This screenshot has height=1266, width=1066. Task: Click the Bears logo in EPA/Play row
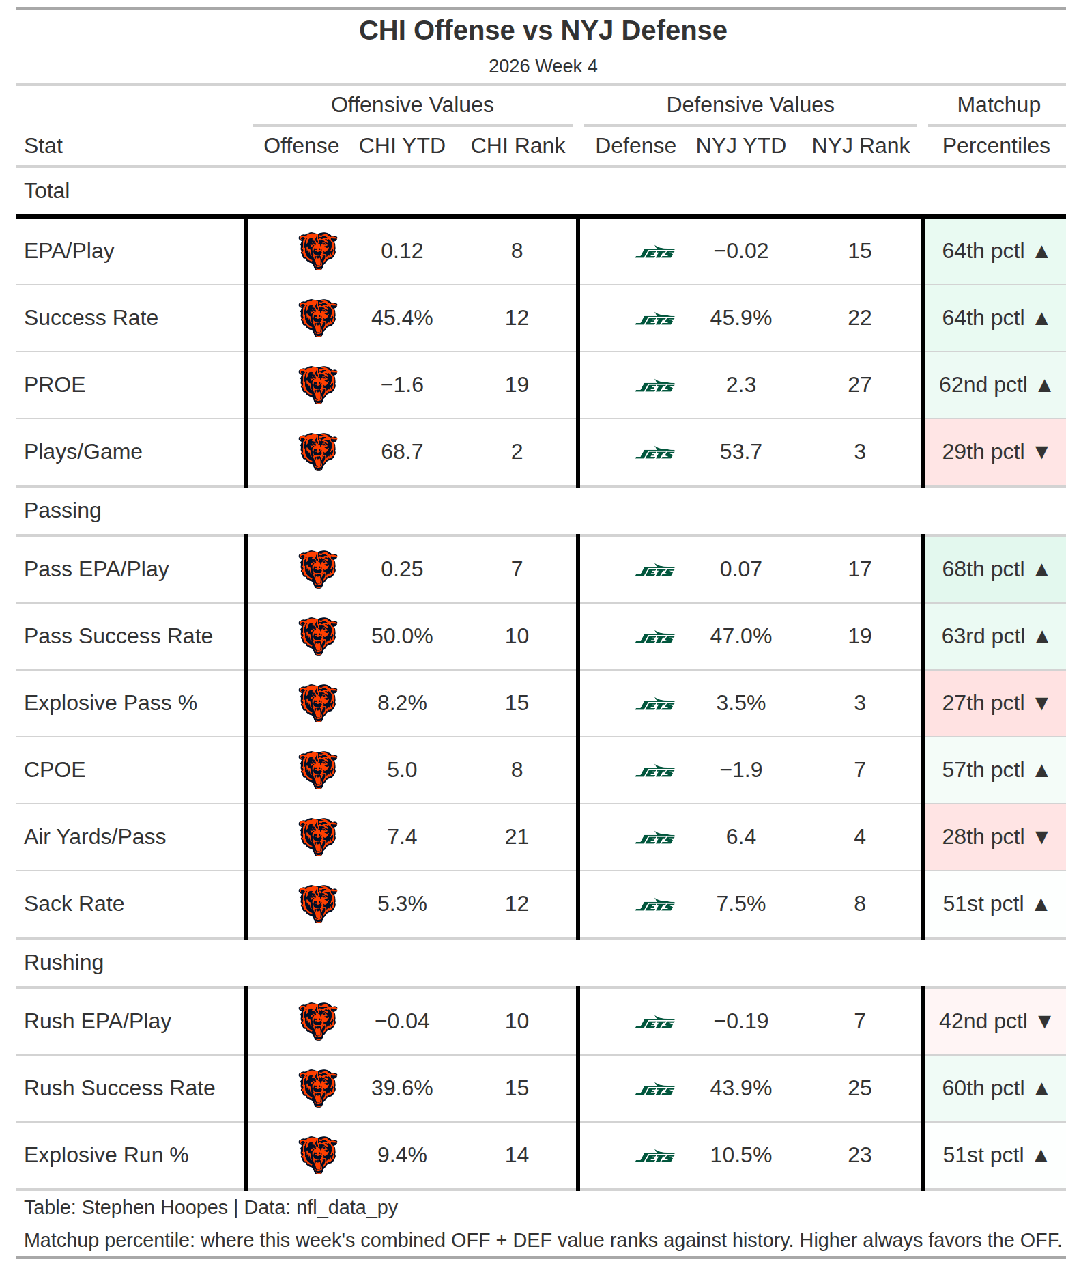[318, 251]
